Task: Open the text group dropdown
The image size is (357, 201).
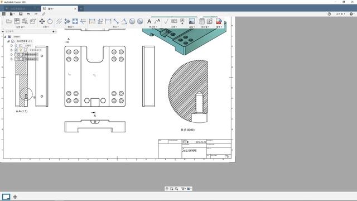Action: tap(153, 27)
